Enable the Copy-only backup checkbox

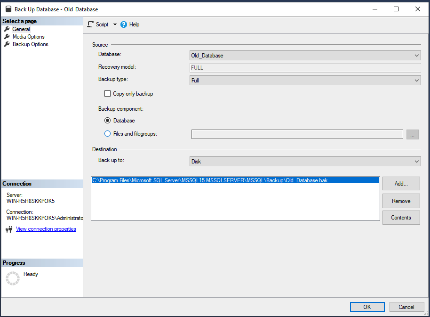point(107,93)
